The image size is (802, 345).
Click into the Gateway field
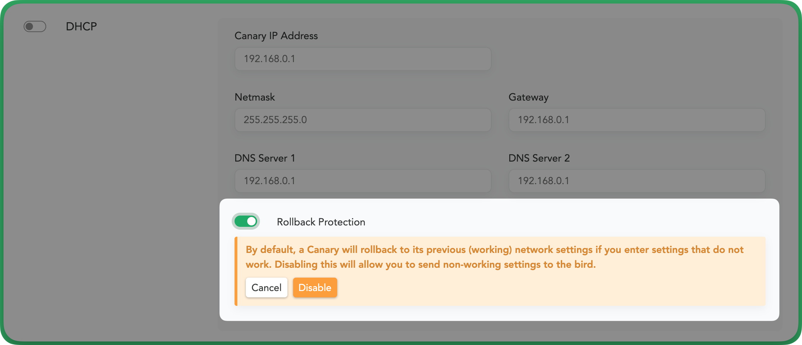(637, 120)
